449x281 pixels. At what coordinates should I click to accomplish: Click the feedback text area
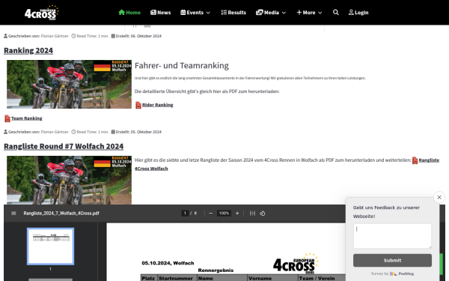pos(392,236)
